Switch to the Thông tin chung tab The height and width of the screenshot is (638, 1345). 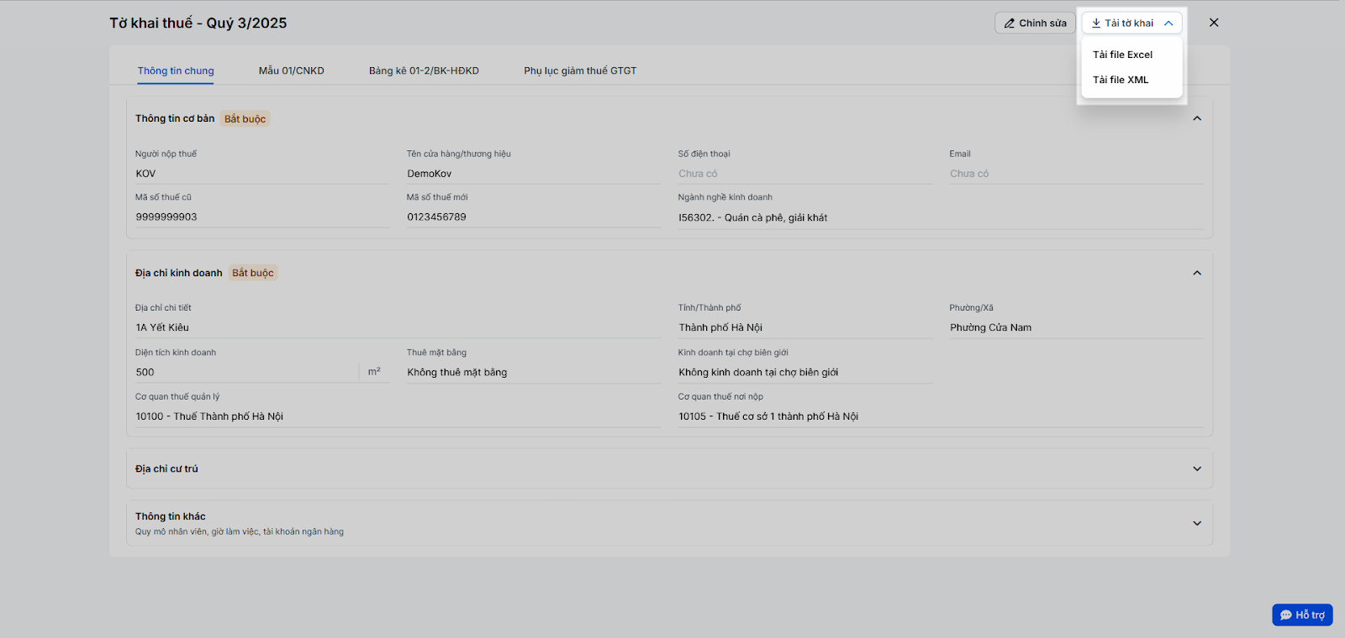click(x=176, y=71)
